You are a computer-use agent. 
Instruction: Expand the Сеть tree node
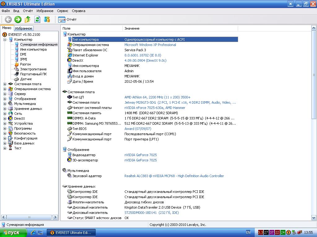point(5,114)
